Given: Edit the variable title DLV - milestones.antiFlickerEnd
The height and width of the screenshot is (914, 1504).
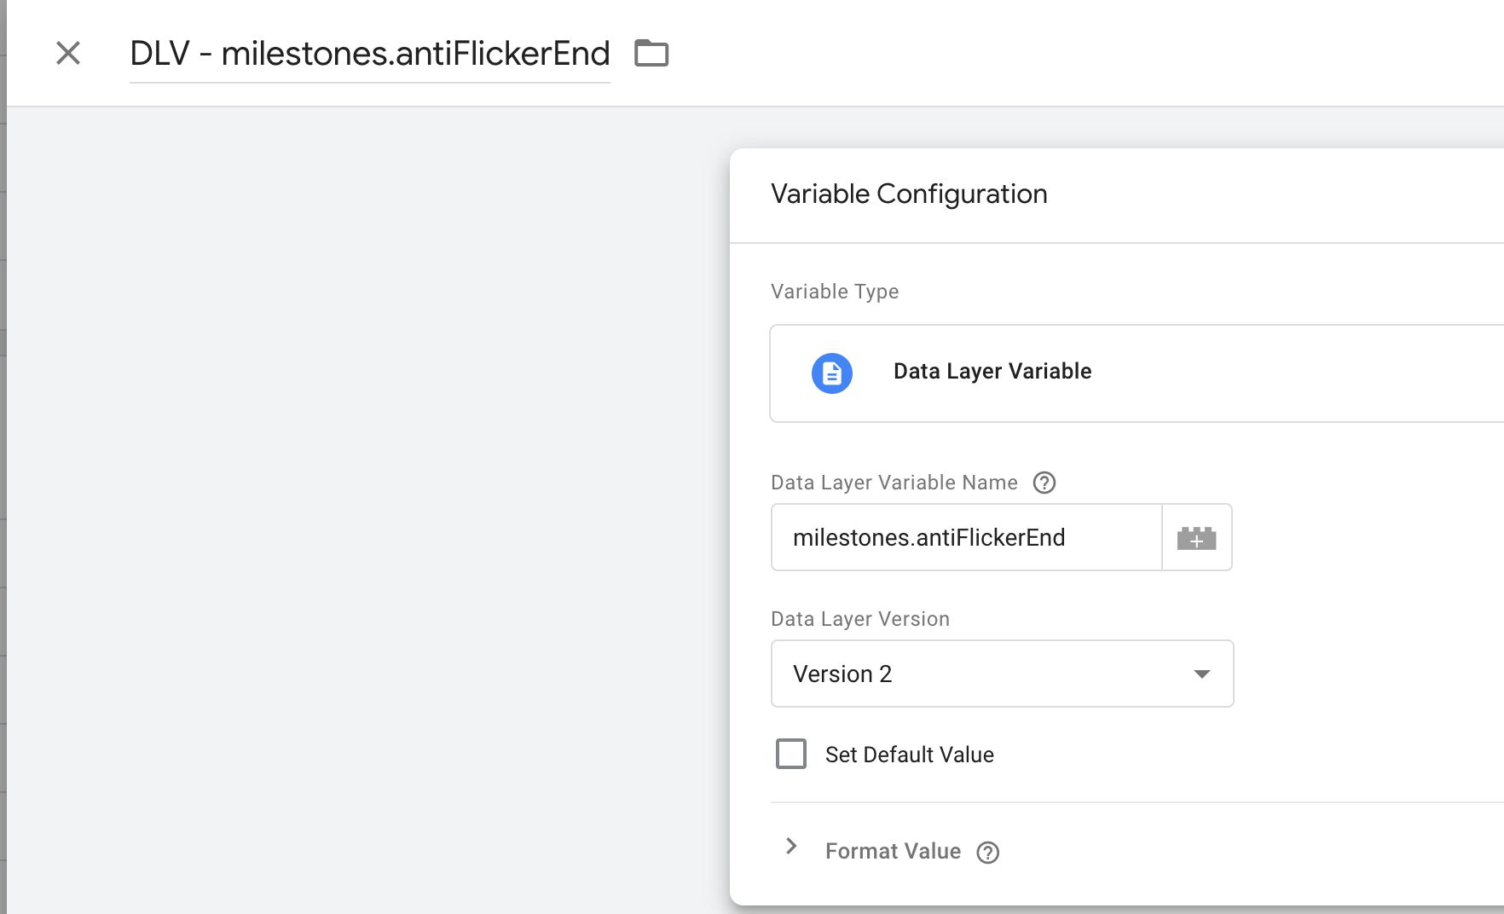Looking at the screenshot, I should (369, 54).
